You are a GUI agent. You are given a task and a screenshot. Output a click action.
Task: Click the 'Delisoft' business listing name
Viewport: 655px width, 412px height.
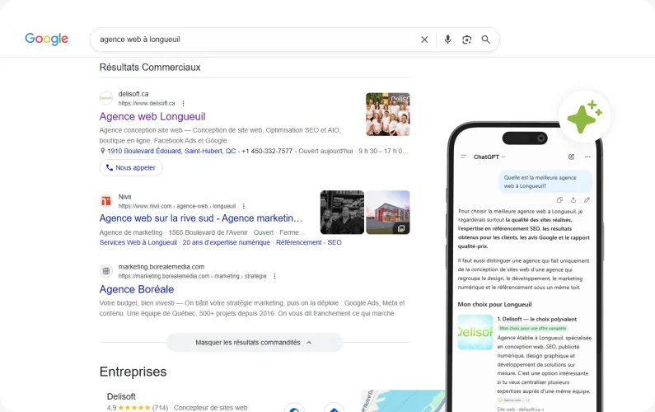pyautogui.click(x=121, y=396)
